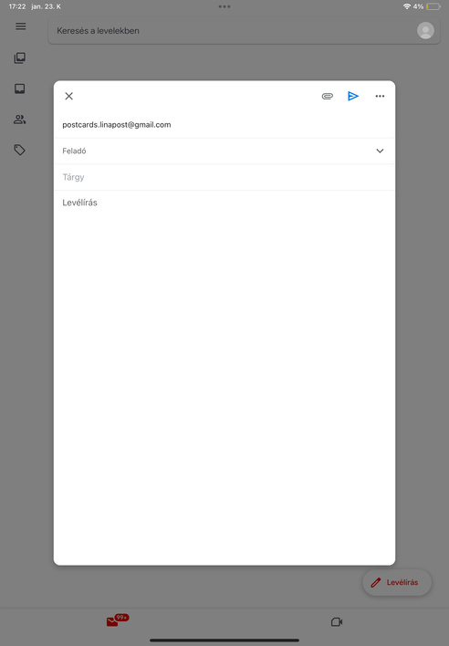Switch to the Meet video camera tab
This screenshot has height=646, width=449.
pyautogui.click(x=337, y=621)
